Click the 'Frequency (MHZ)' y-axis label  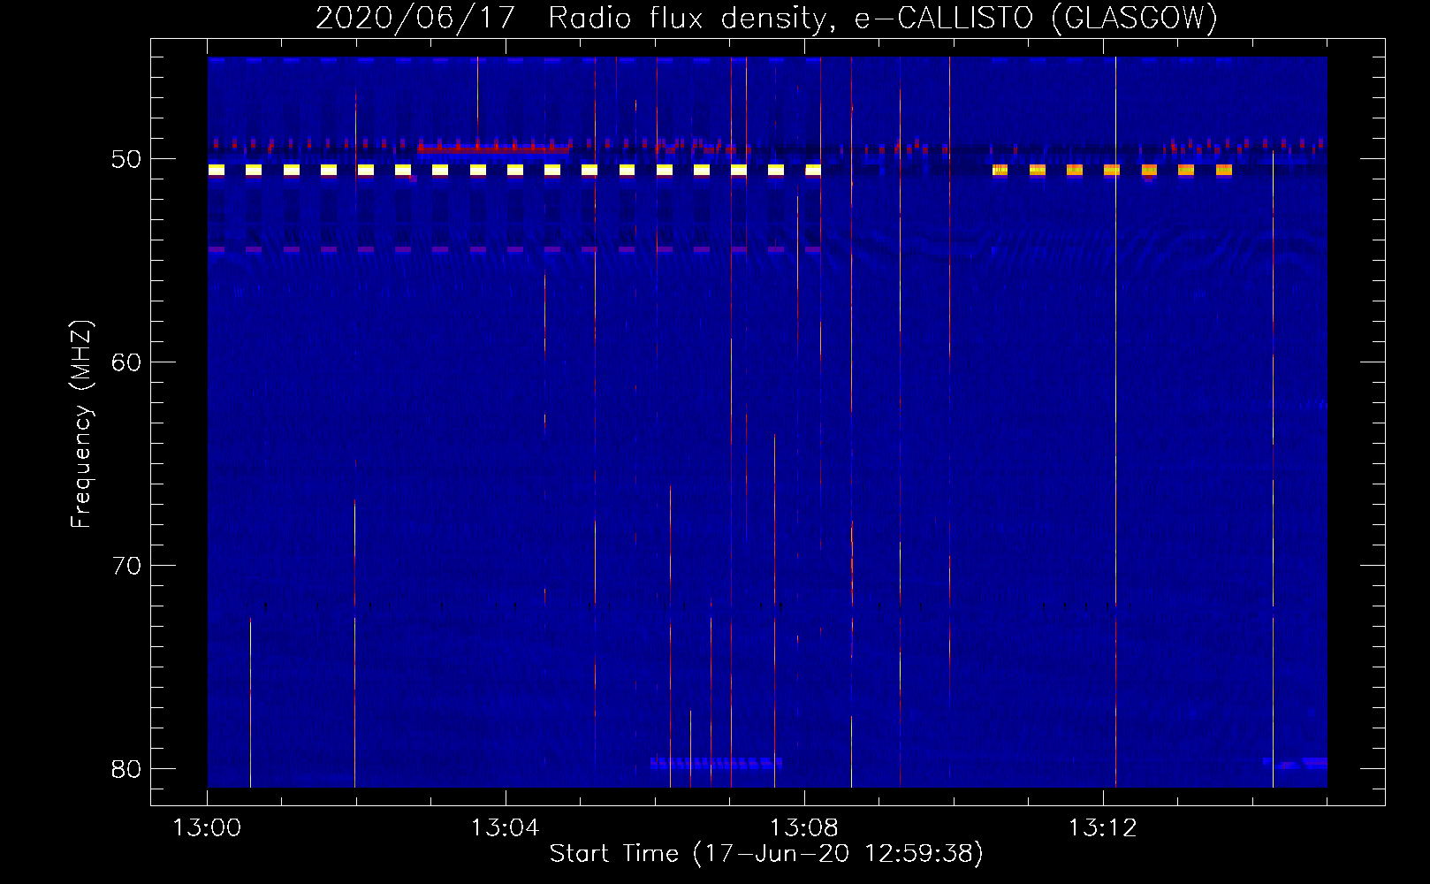coord(81,424)
